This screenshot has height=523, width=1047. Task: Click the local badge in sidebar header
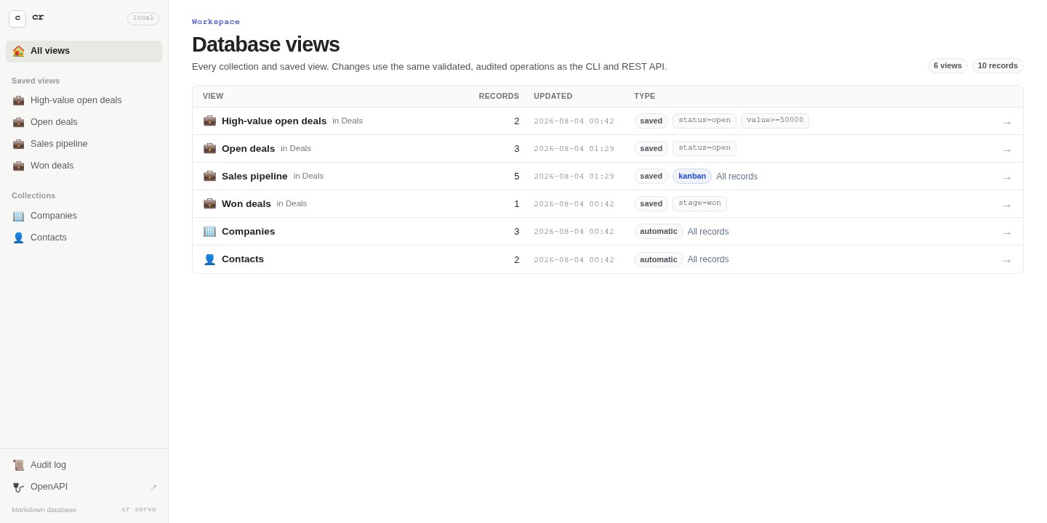pyautogui.click(x=143, y=19)
